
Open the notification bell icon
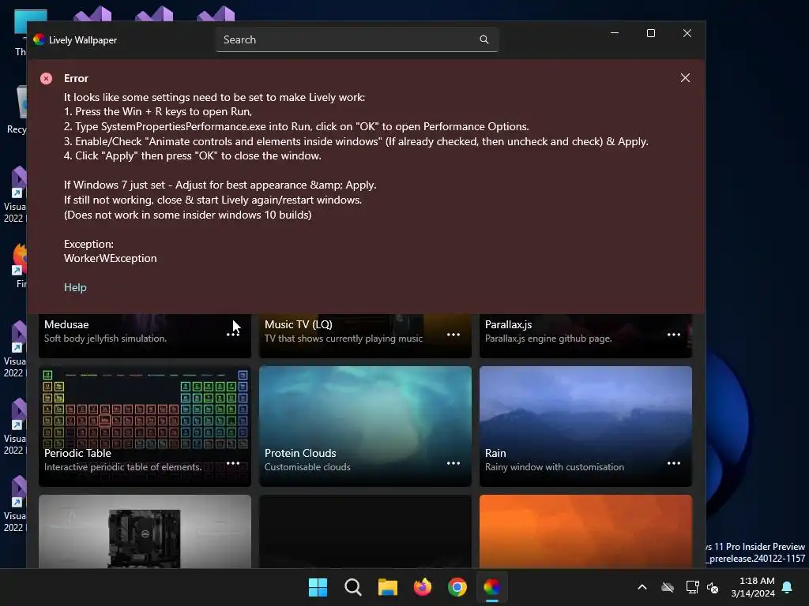[x=788, y=587]
